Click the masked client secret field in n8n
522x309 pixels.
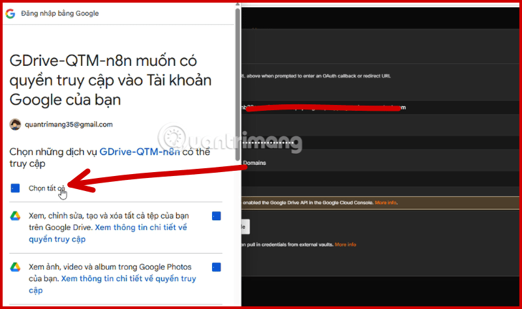380,143
